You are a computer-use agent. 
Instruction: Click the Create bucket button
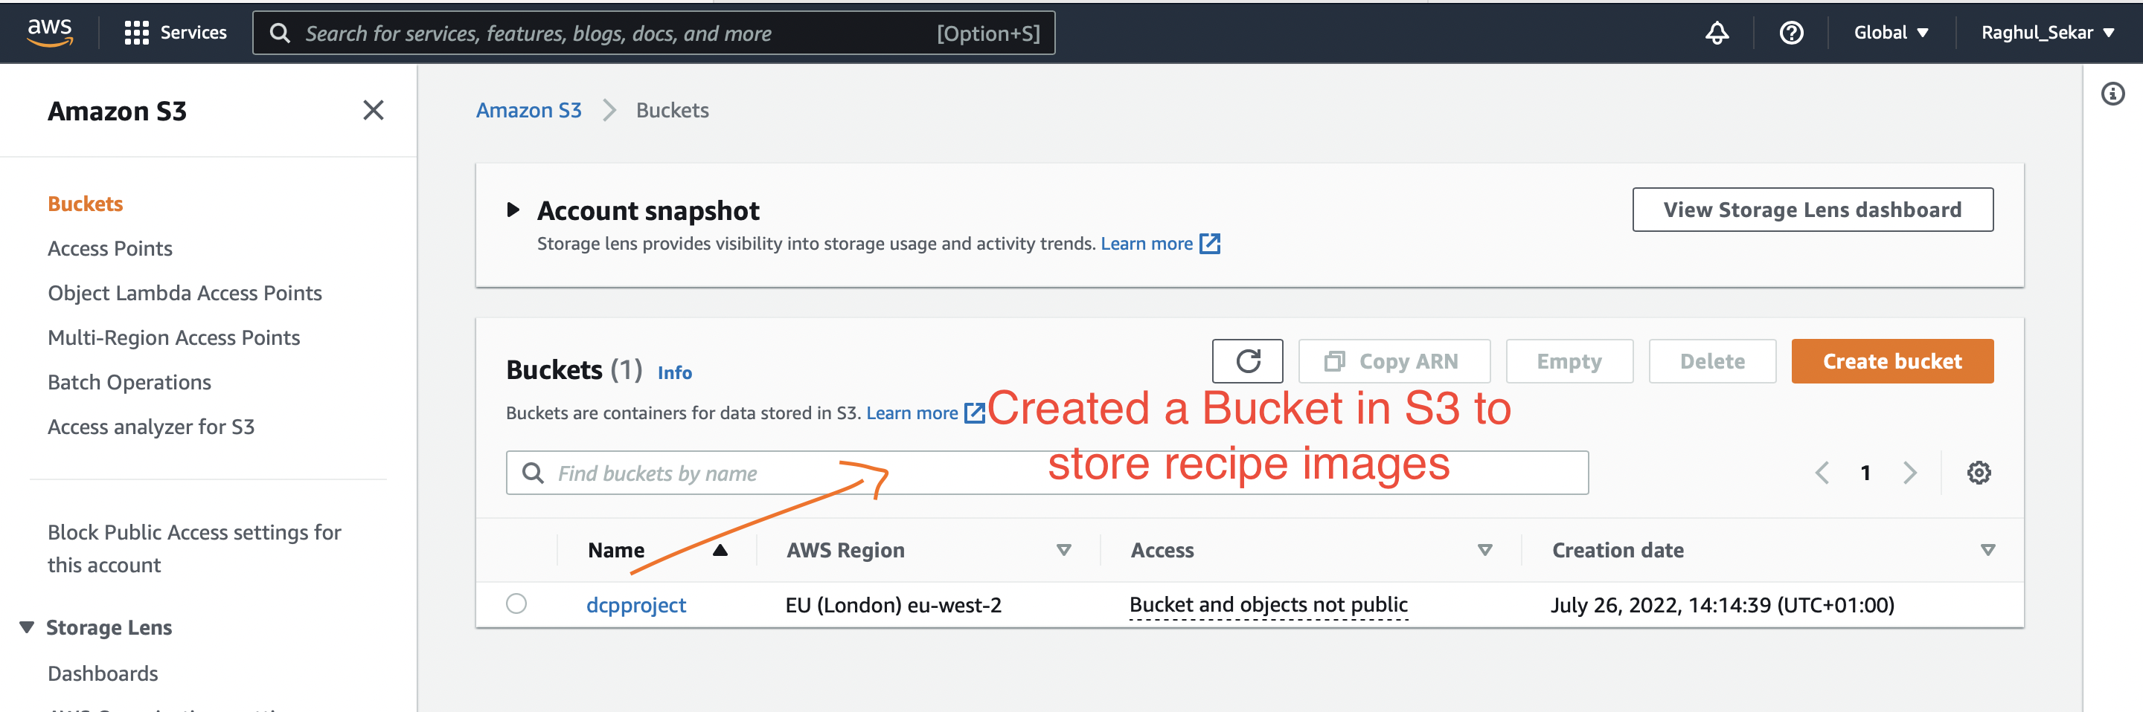pyautogui.click(x=1891, y=361)
